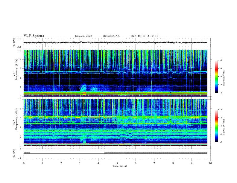This screenshot has width=237, height=183.
Task: Click the "ch.3(V)" axis label
Action: (x=14, y=154)
